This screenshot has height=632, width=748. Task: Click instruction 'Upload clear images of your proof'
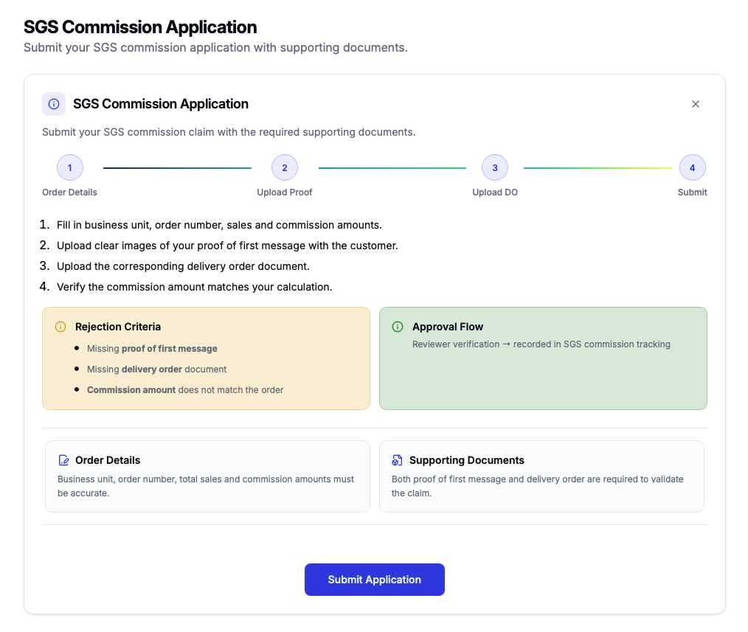point(227,246)
